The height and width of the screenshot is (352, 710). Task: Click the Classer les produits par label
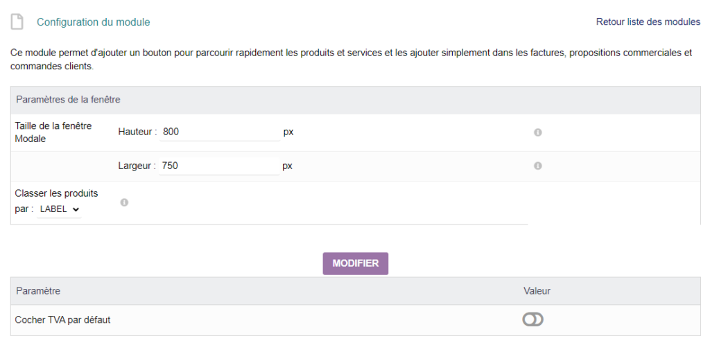coord(57,202)
